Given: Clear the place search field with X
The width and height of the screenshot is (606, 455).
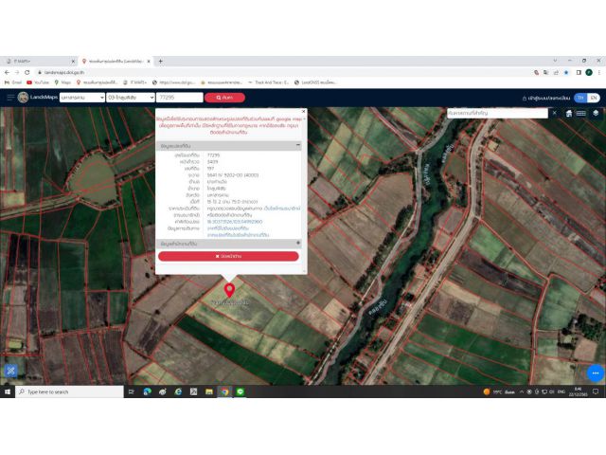Looking at the screenshot, I should 555,113.
